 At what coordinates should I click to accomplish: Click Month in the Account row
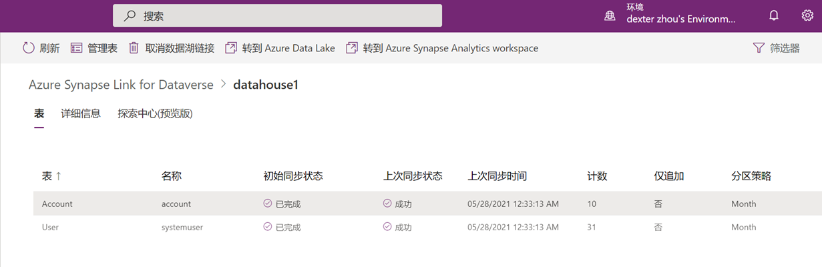point(744,204)
